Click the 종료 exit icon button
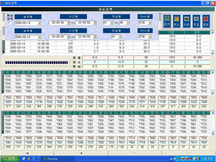Screen dimensions: 216x162 point(206,21)
